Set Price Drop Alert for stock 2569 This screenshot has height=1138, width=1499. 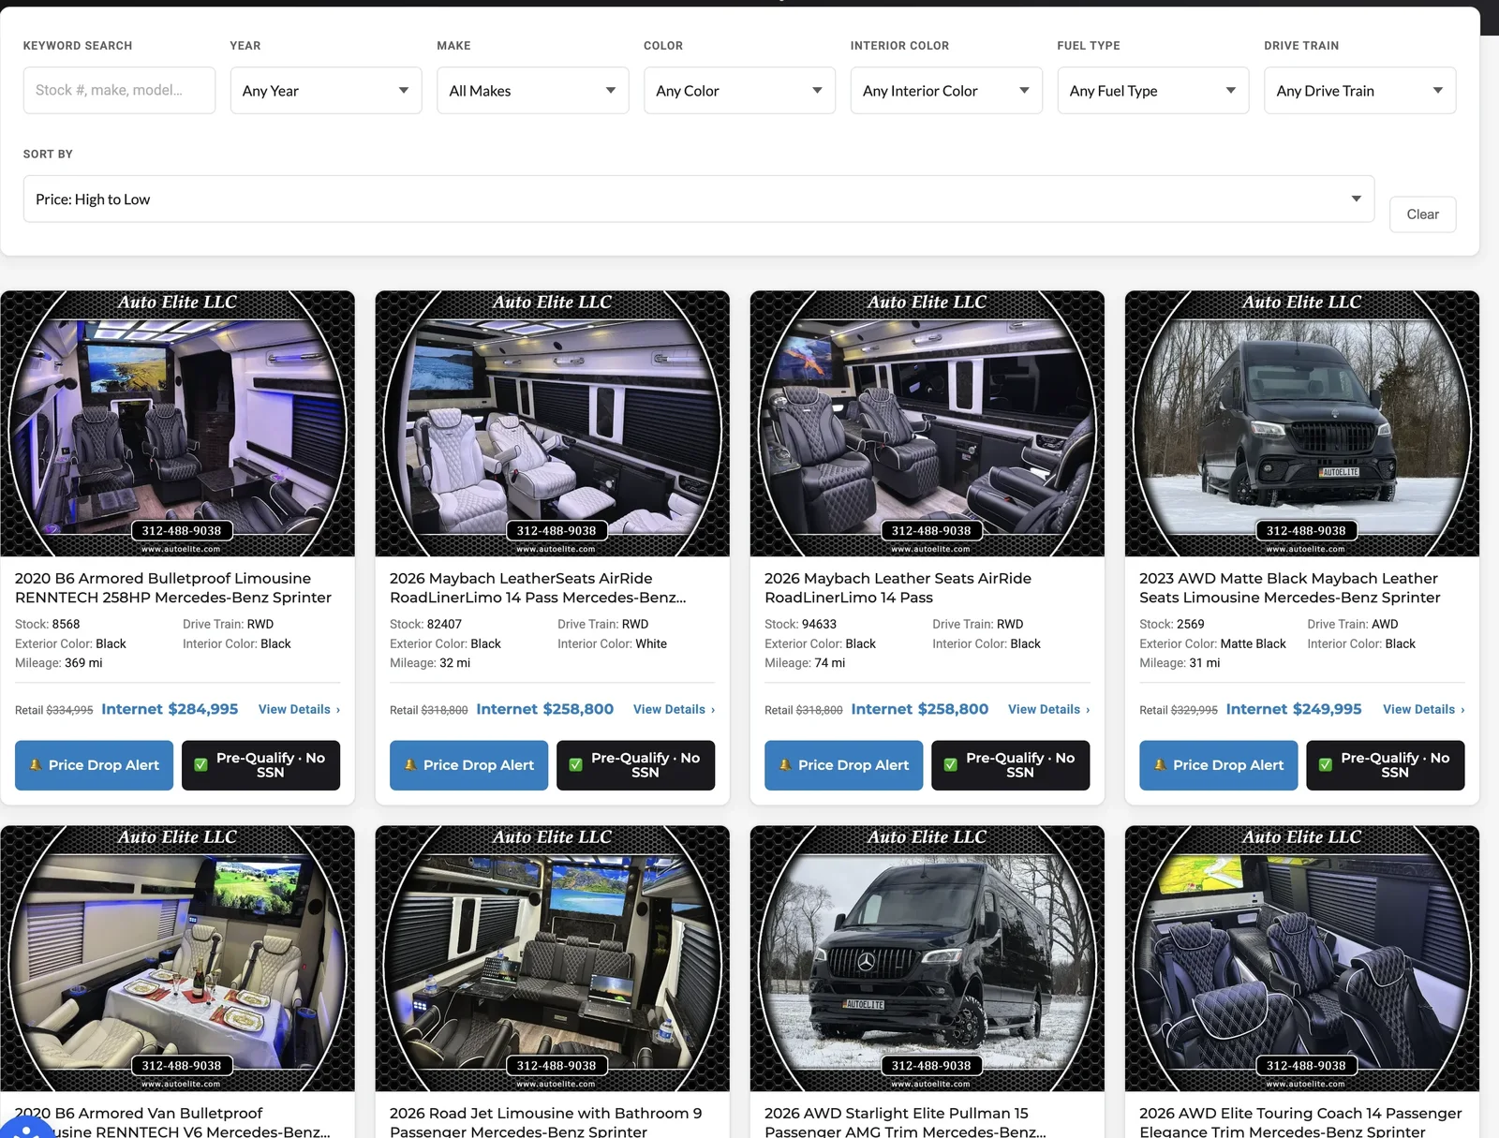click(1218, 765)
